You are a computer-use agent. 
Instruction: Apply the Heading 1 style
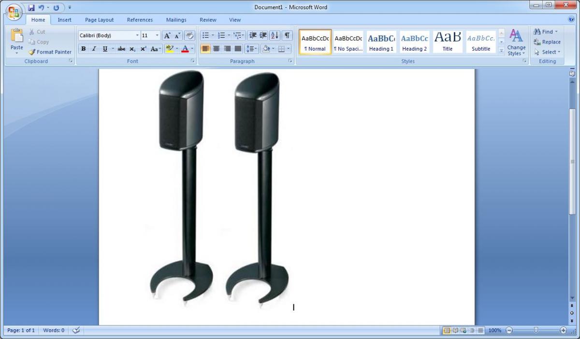pos(381,42)
